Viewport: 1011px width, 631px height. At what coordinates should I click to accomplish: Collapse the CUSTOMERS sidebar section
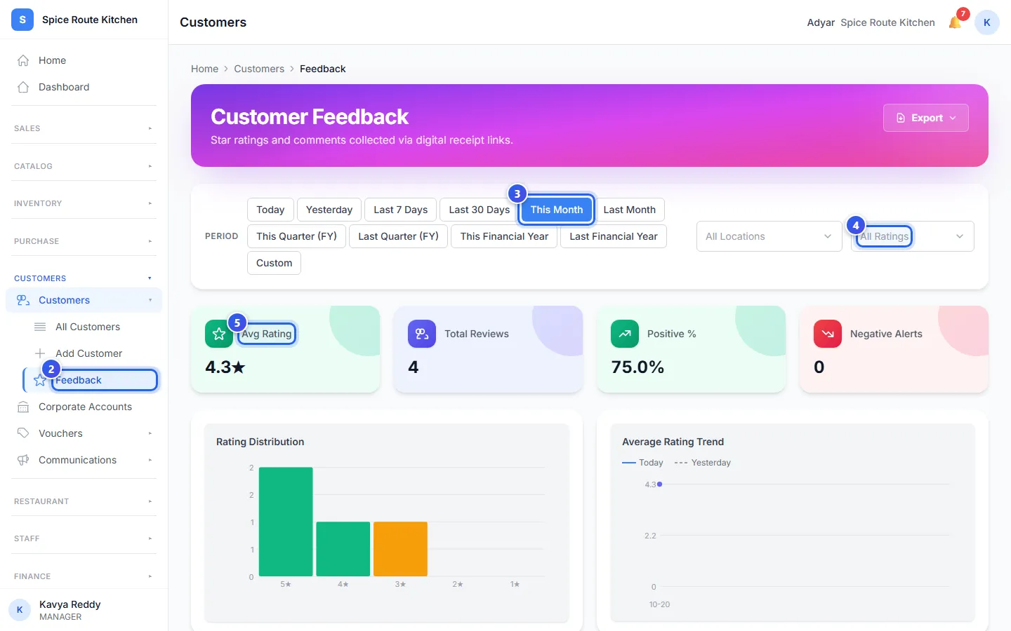(x=84, y=278)
